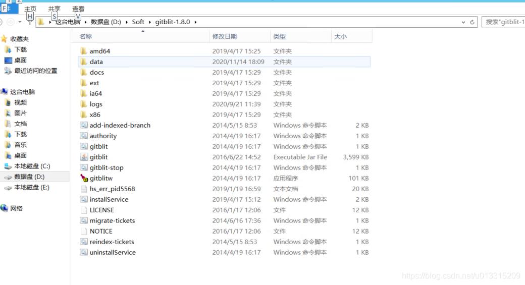525x285 pixels.
Task: Click the 101 KB size value
Action: coord(358,178)
